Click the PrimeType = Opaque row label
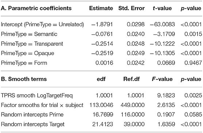This screenshot has width=203, height=133. (x=27, y=53)
